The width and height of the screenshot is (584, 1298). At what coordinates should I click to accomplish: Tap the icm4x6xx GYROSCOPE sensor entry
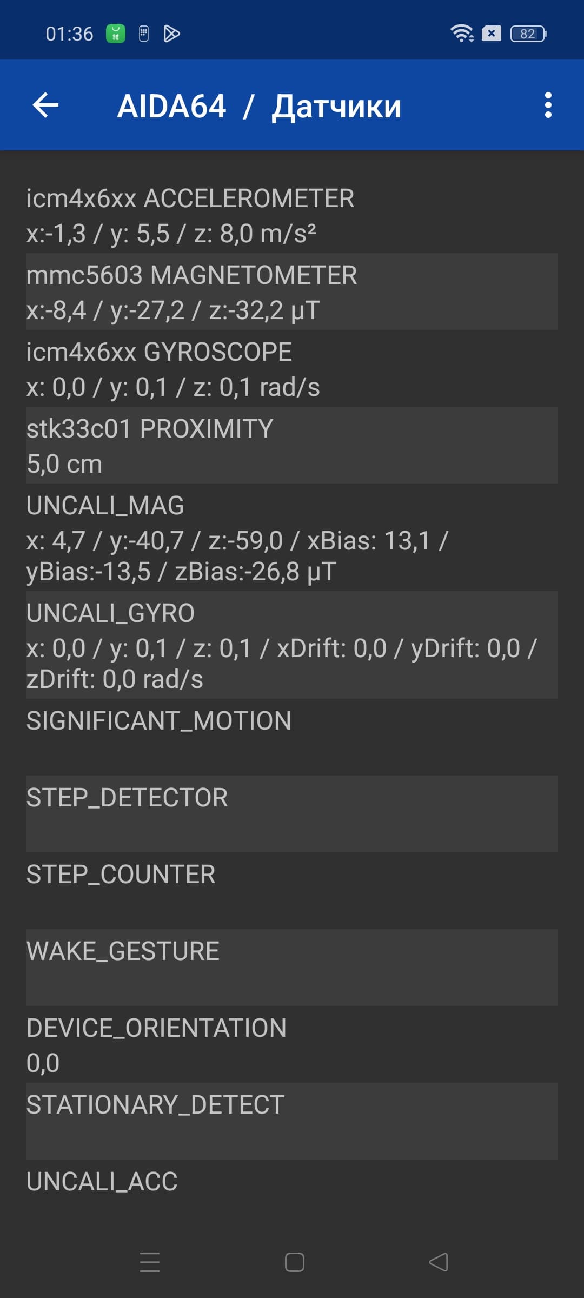tap(292, 369)
